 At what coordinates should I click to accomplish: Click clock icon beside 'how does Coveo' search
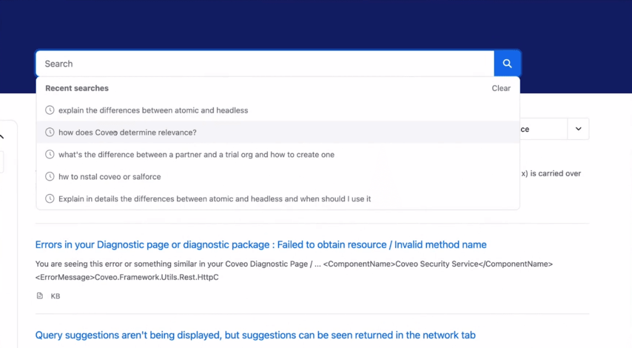pos(50,132)
